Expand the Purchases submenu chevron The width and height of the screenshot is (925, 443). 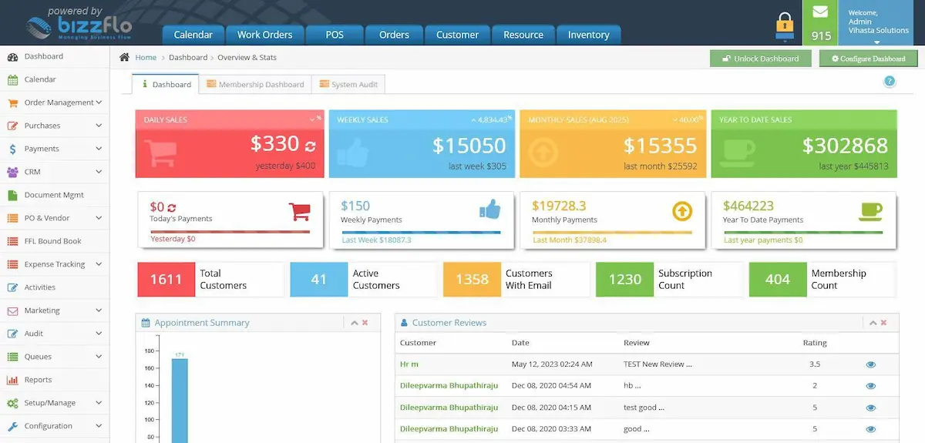tap(99, 126)
